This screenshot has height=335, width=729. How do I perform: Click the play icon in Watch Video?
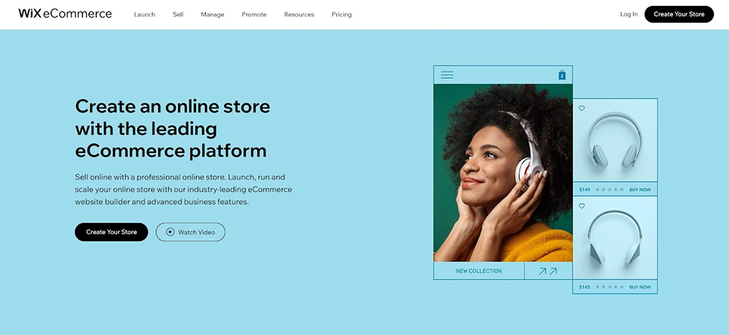(170, 232)
